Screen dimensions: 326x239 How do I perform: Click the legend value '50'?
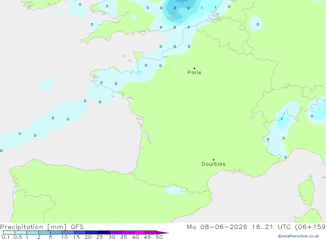[x=159, y=237]
